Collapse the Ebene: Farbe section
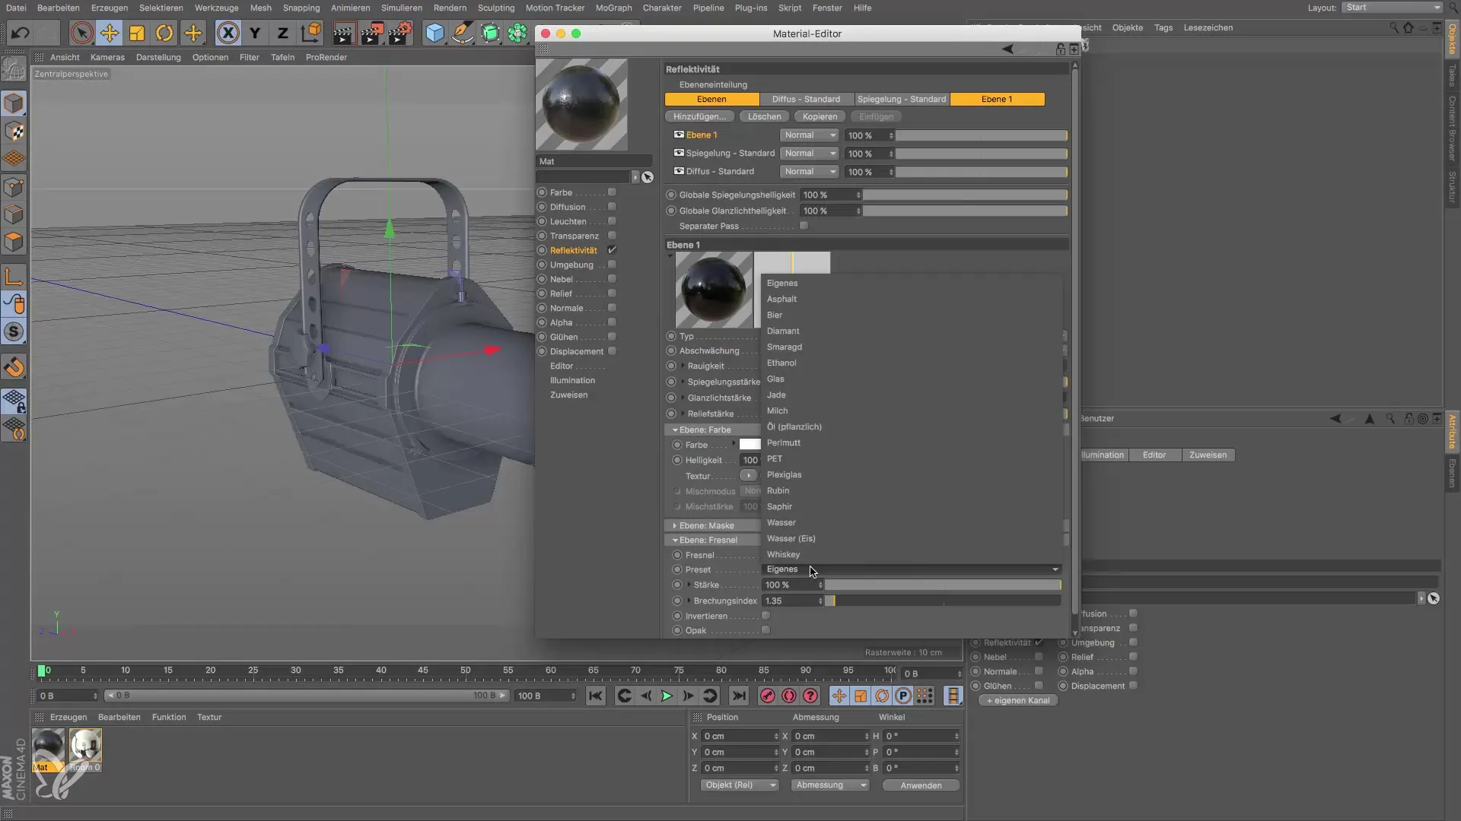This screenshot has width=1461, height=821. point(675,430)
